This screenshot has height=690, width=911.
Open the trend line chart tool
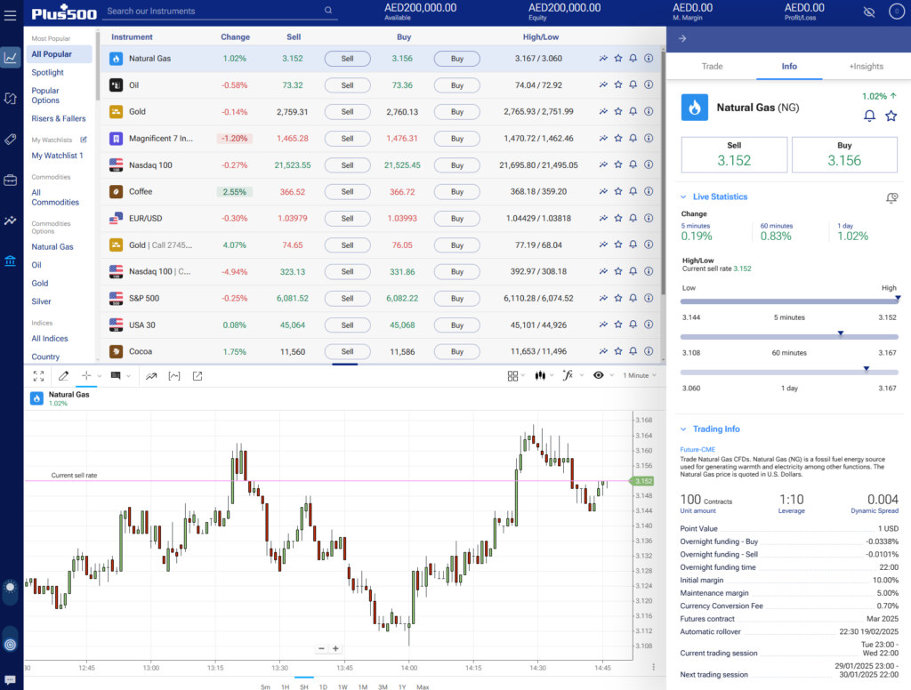tap(151, 376)
